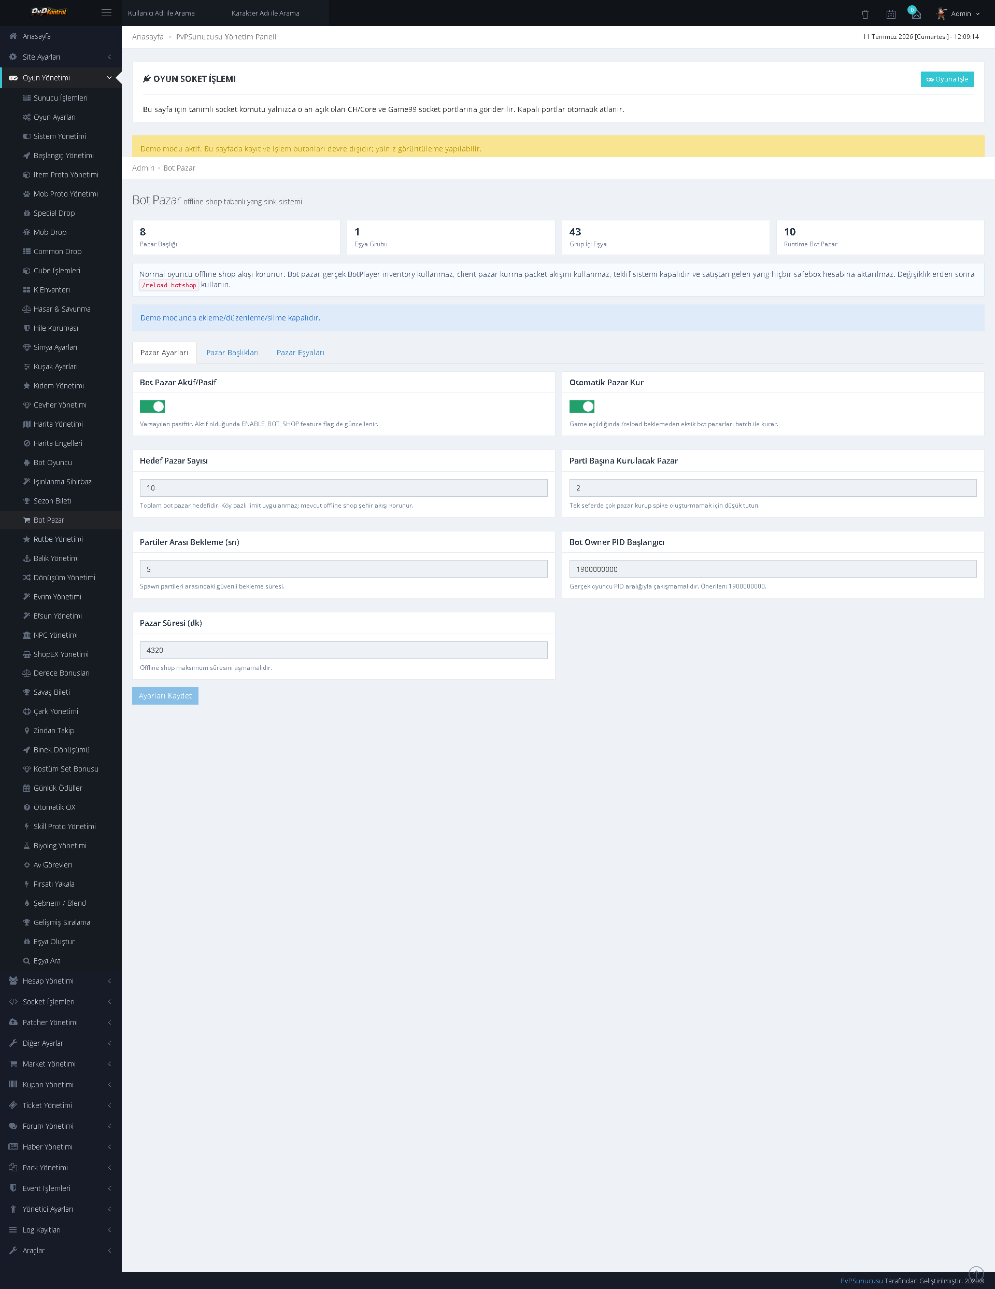Click the Ayarları Kaydet button

point(165,696)
